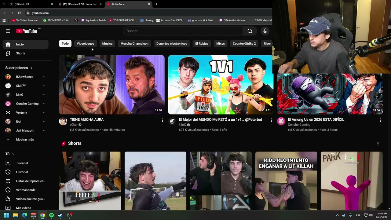Screen dimensions: 391x220
Task: Open IShowSpeed subscription channel
Action: [x=26, y=77]
